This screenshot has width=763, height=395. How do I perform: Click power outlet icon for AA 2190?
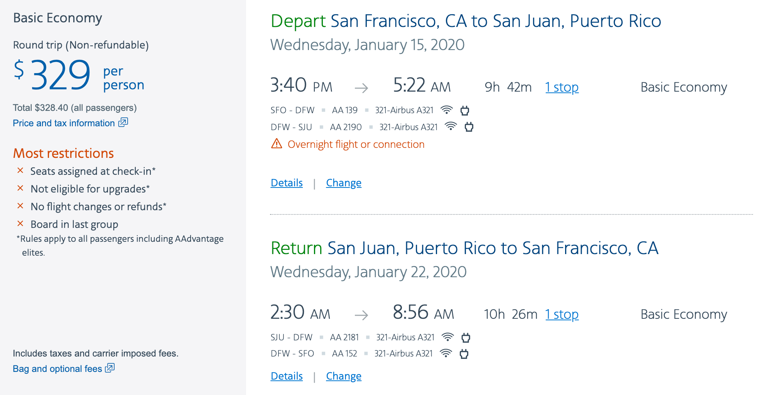point(469,127)
